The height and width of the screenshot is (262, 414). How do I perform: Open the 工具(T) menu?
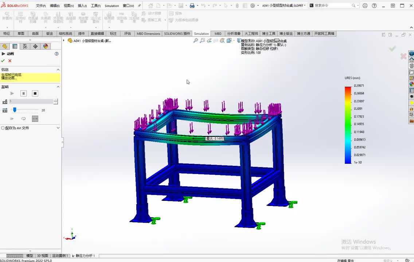96,6
